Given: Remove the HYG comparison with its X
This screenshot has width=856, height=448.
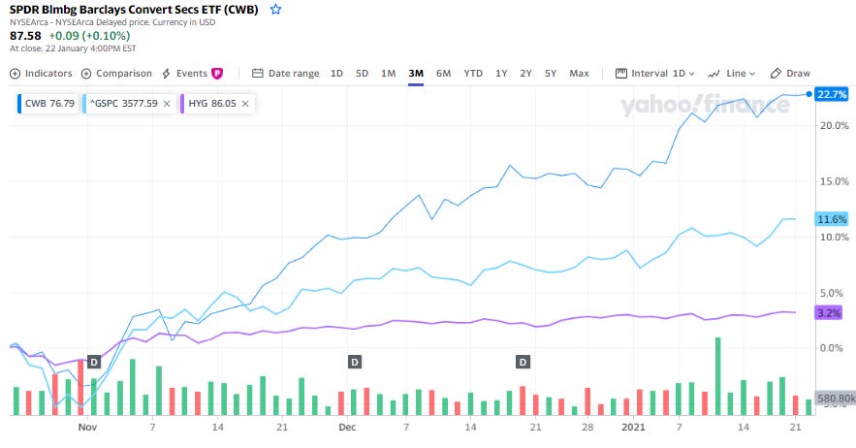Looking at the screenshot, I should 245,103.
